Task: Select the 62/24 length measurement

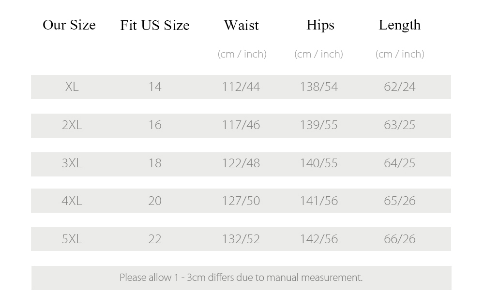Action: [x=400, y=87]
